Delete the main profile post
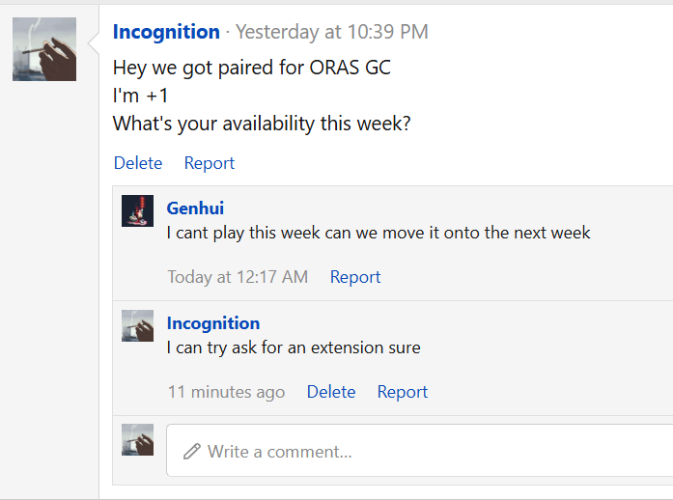Image resolution: width=673 pixels, height=500 pixels. coord(138,163)
